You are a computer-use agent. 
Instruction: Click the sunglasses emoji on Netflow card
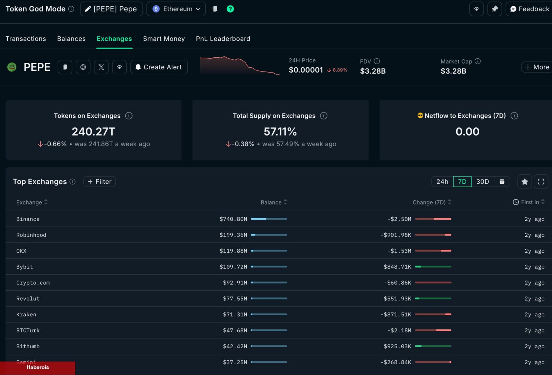pos(420,115)
